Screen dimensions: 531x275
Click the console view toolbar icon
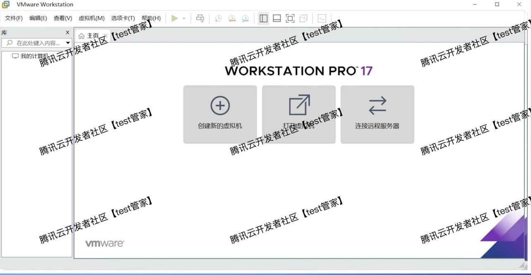[x=322, y=18]
